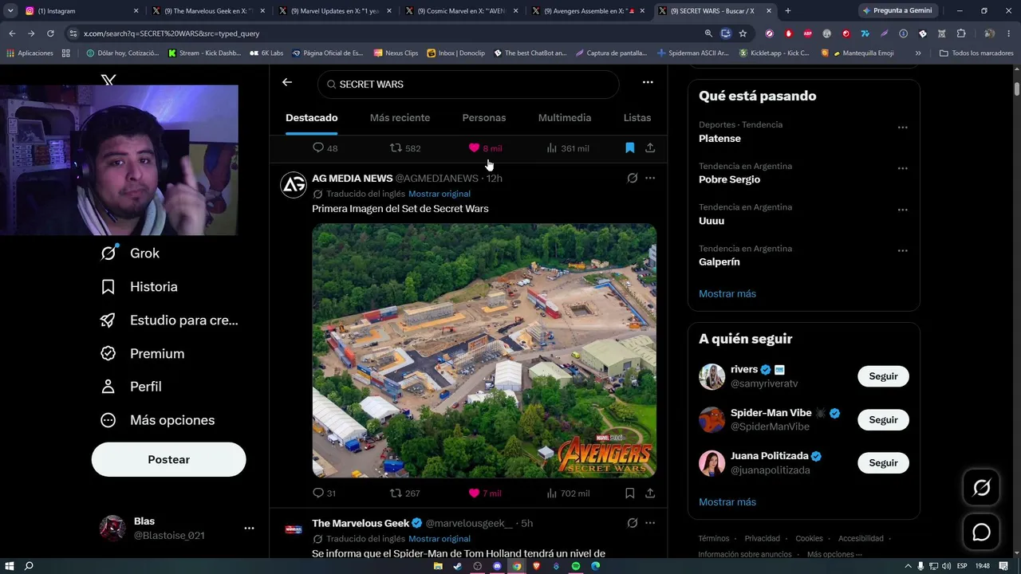Bookmark this page with the star icon

(743, 33)
